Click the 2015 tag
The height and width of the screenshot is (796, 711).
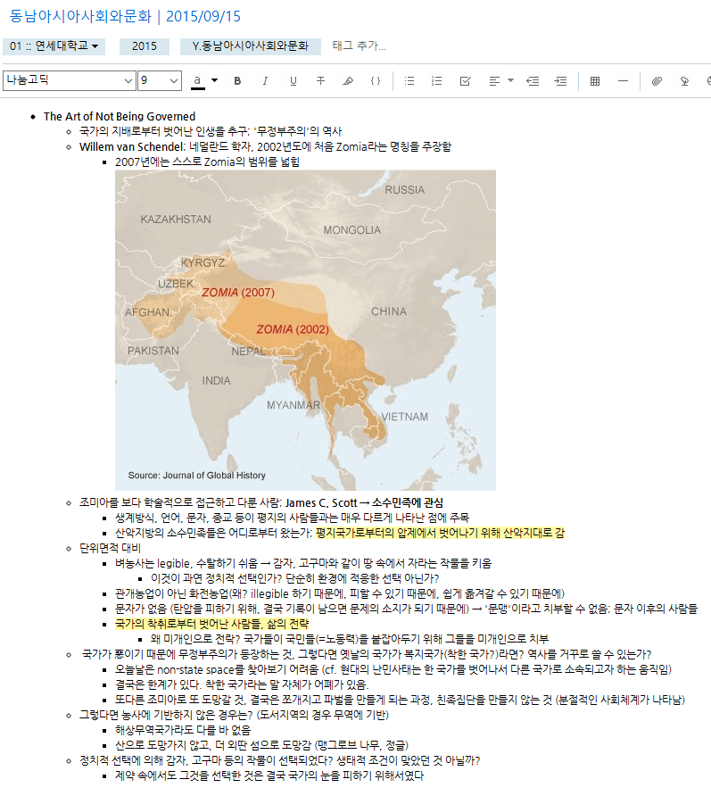pyautogui.click(x=145, y=46)
